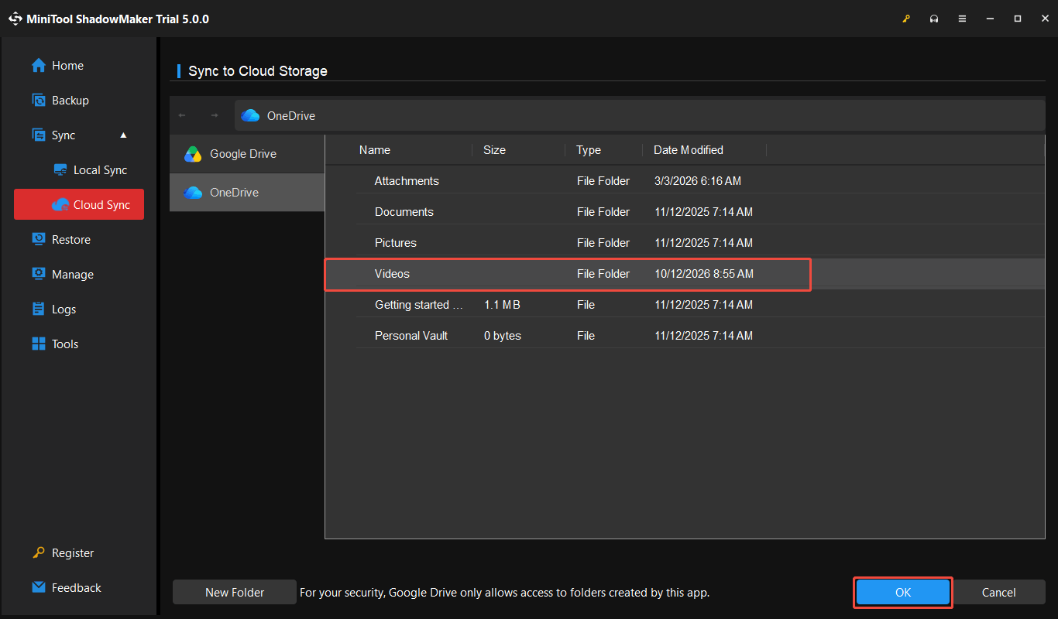This screenshot has width=1058, height=619.
Task: Click the Restore icon in sidebar
Action: pyautogui.click(x=39, y=239)
